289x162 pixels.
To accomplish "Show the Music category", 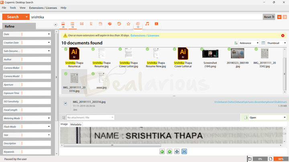I will coord(147,24).
